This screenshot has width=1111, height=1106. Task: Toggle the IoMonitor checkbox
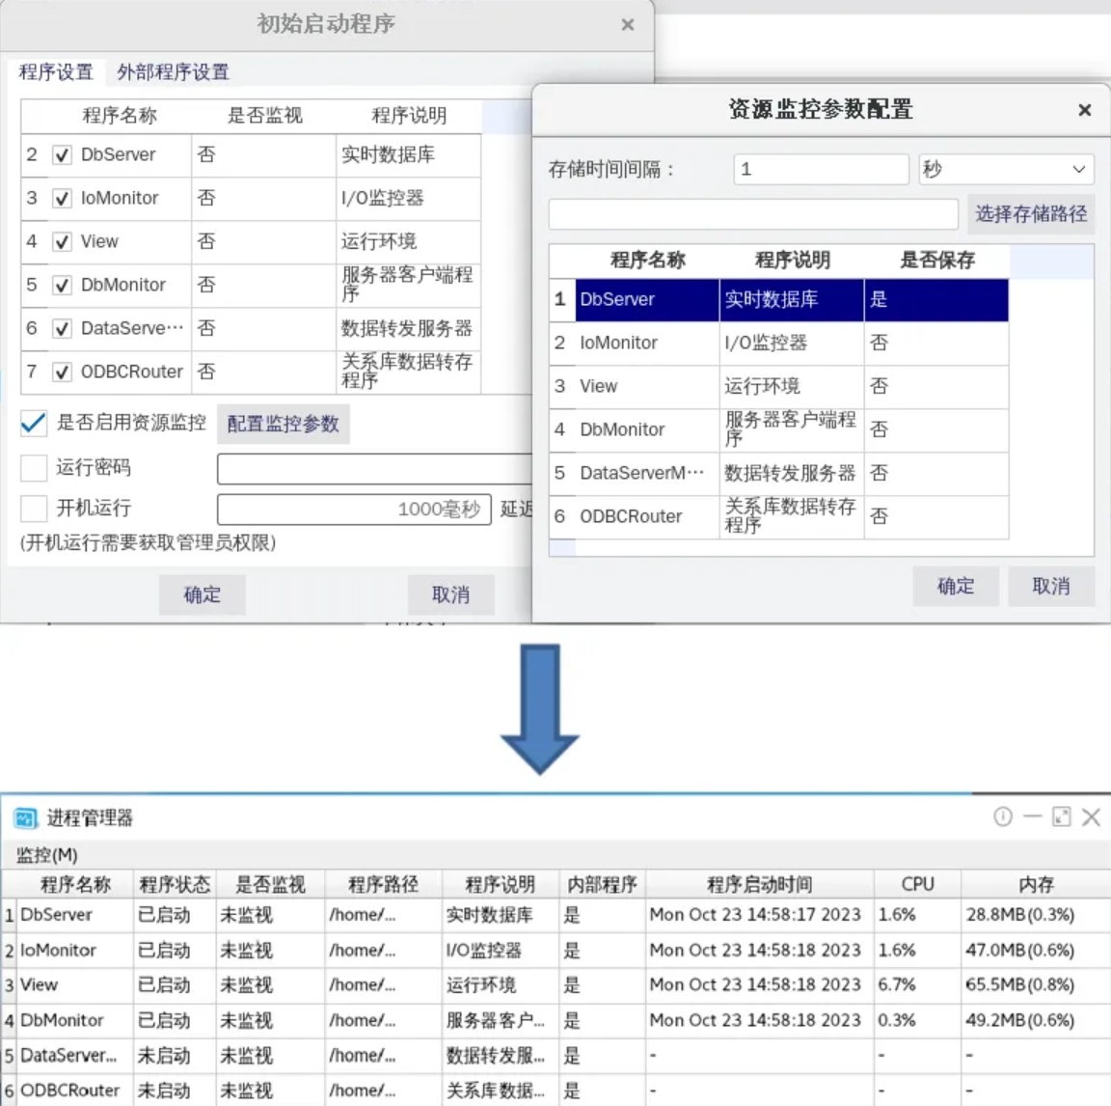pyautogui.click(x=62, y=199)
